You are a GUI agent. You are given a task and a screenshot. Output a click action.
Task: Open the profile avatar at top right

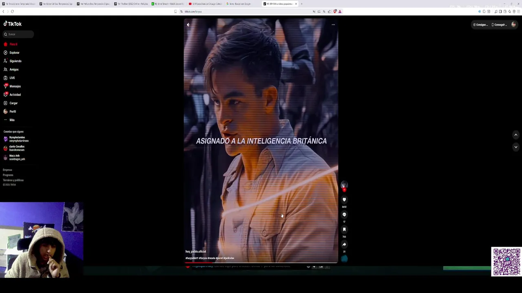coord(513,25)
